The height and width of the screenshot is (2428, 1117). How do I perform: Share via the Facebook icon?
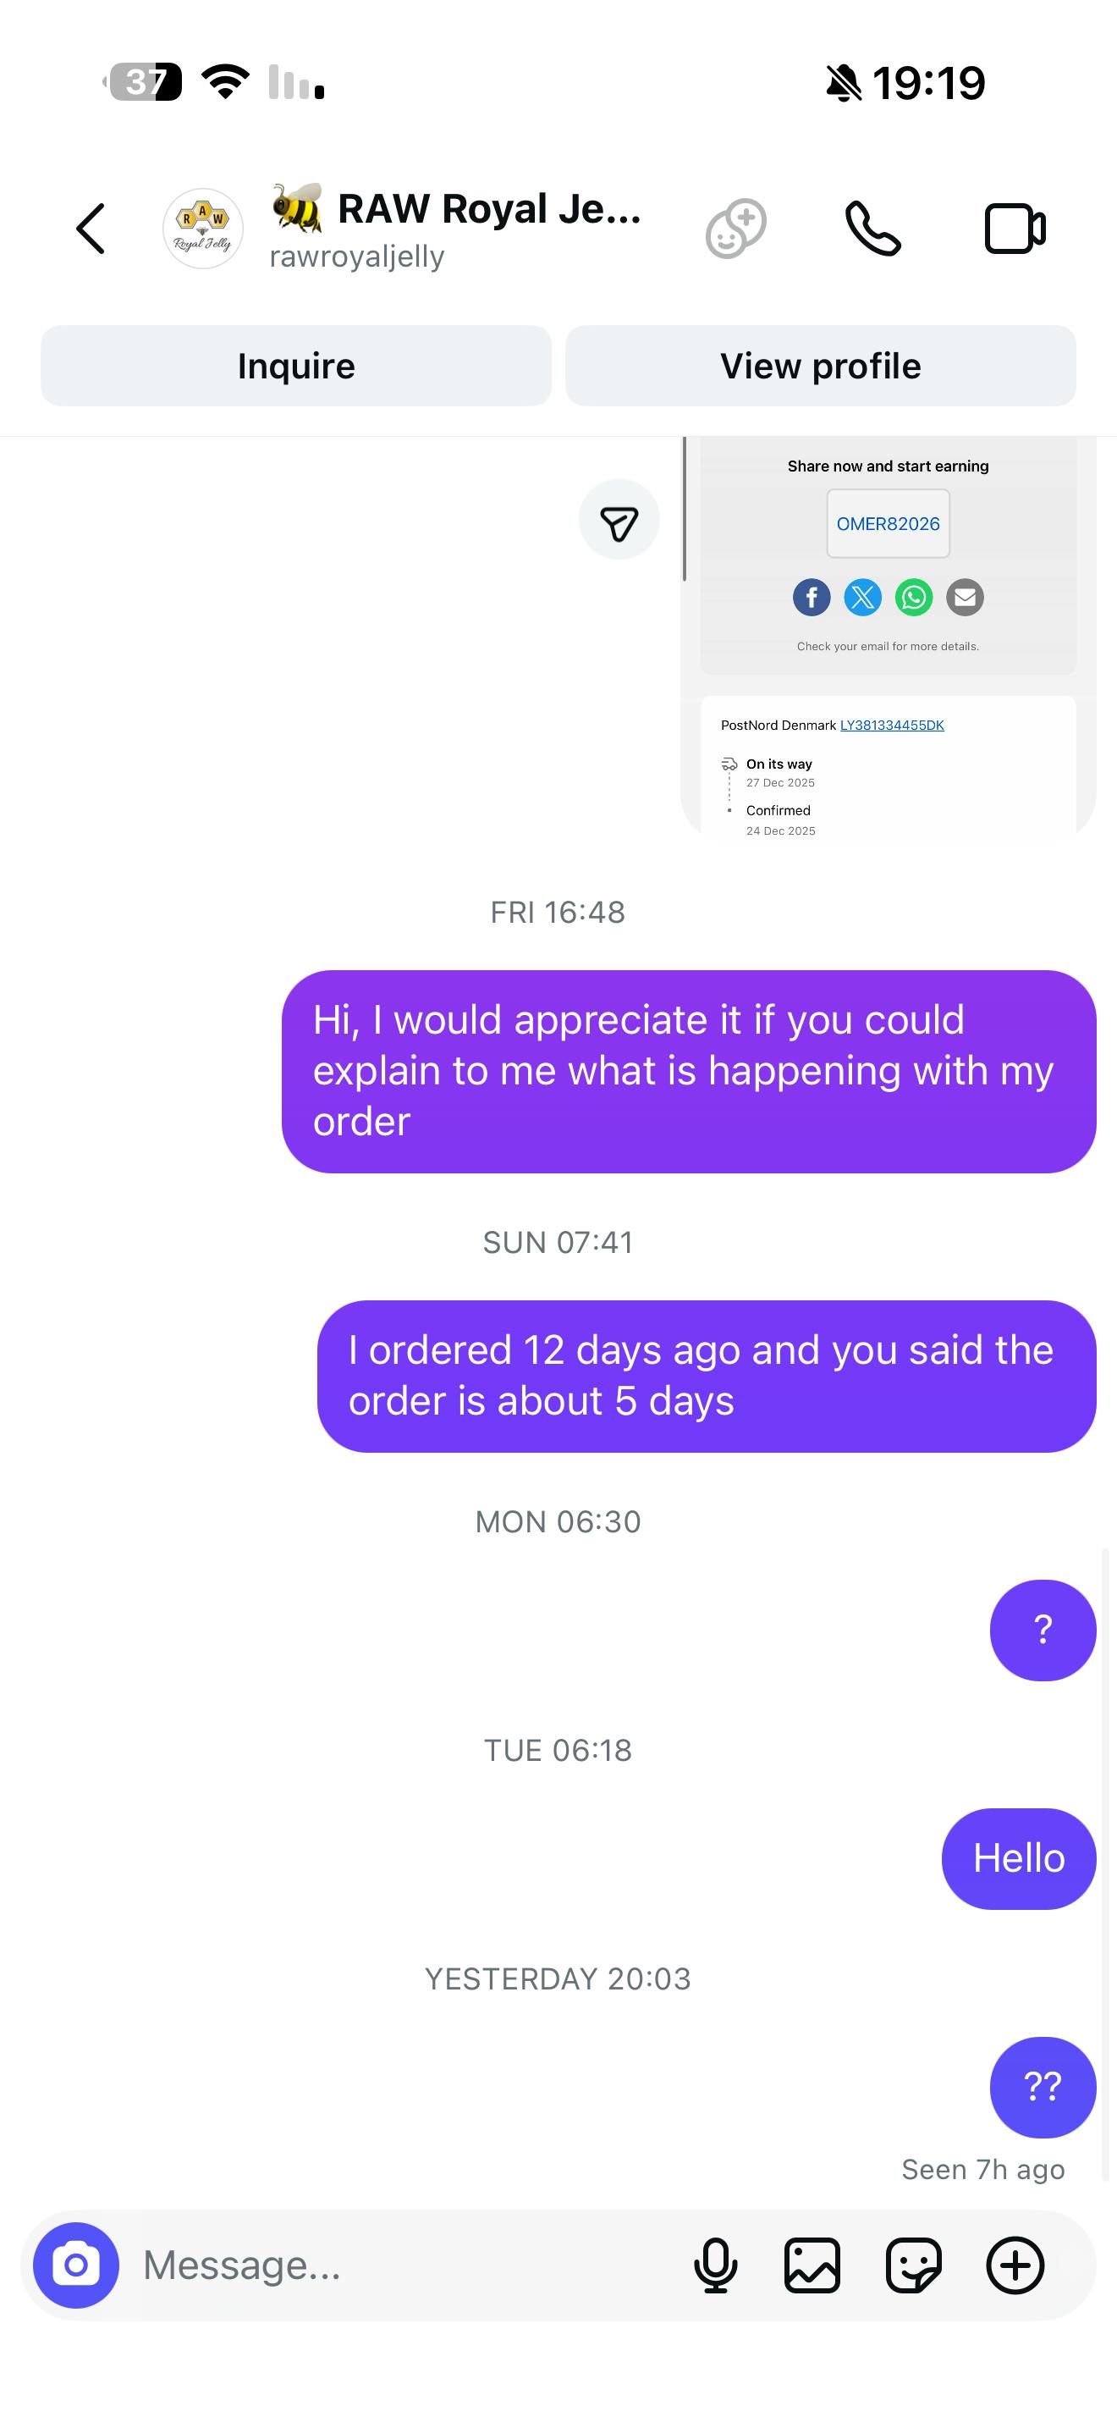pyautogui.click(x=812, y=598)
